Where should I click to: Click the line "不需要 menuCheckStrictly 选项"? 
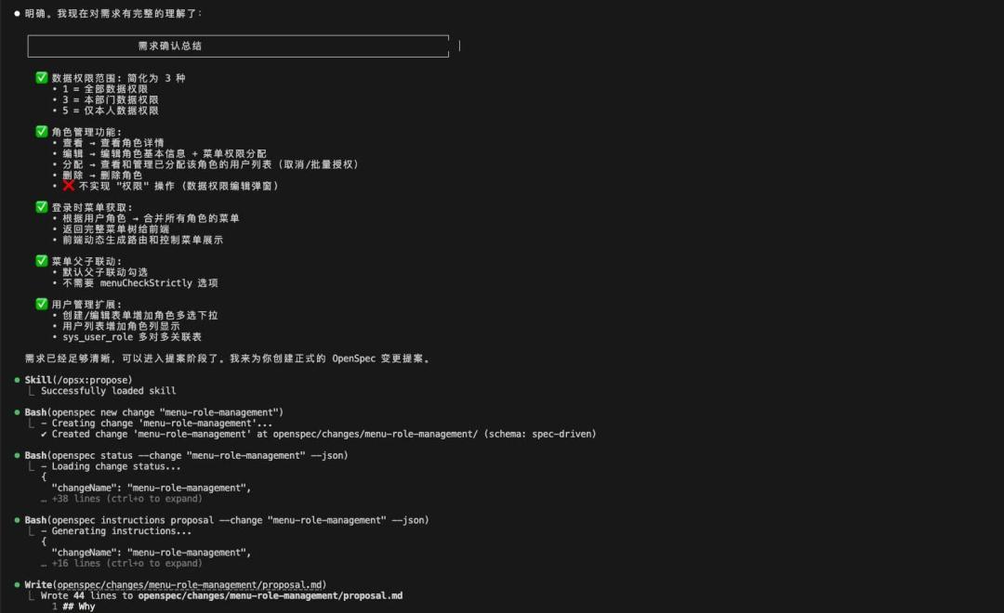click(x=140, y=283)
